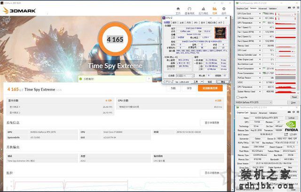Click the 3DMark logo
This screenshot has width=301, height=192.
pyautogui.click(x=19, y=10)
